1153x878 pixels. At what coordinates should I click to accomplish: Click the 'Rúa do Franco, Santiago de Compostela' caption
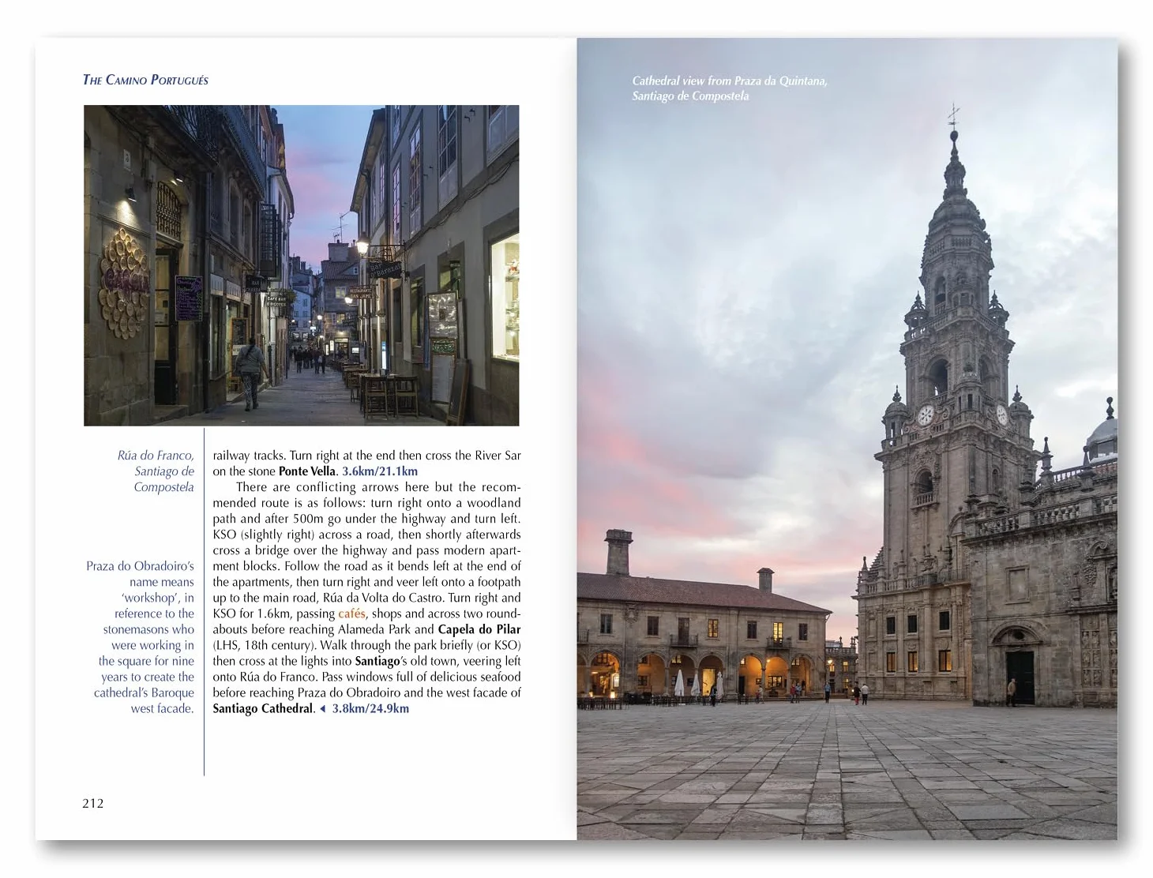156,471
